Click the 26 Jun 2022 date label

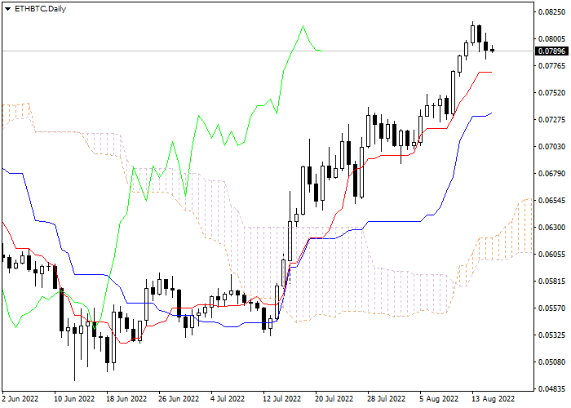179,399
